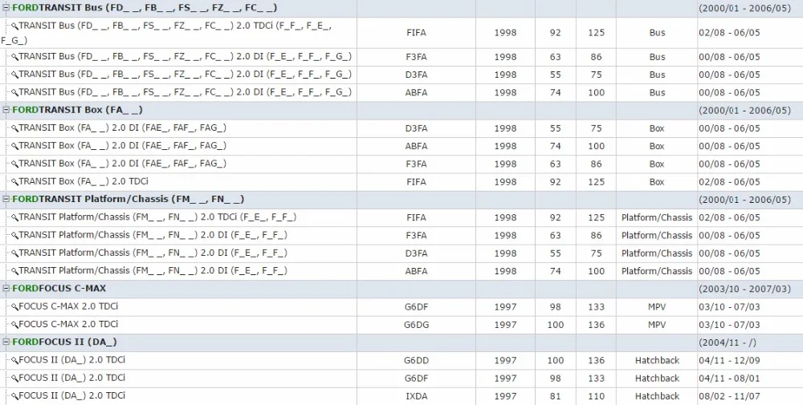The width and height of the screenshot is (803, 405).
Task: Click Box body type in TRANSIT Box D3FA row
Action: [657, 128]
